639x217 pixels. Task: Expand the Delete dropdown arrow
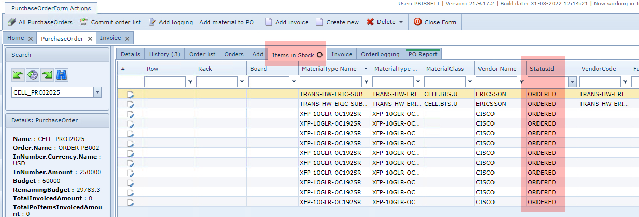coord(401,22)
